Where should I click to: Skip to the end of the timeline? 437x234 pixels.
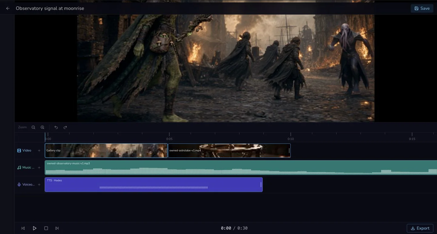(57, 228)
